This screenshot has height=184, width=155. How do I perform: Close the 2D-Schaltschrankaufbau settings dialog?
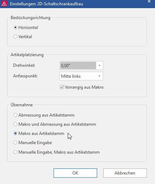(x=149, y=1)
